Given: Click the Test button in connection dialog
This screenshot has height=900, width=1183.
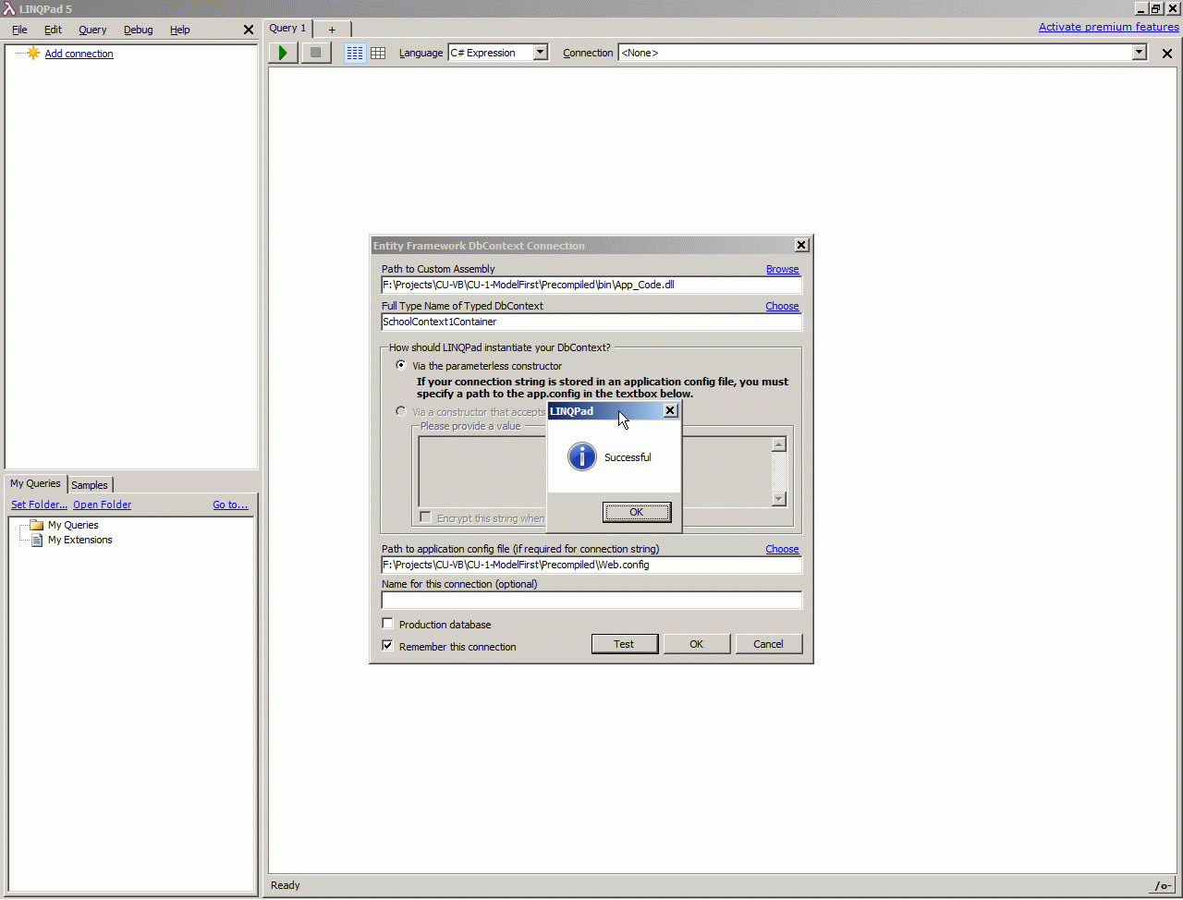Looking at the screenshot, I should coord(625,644).
